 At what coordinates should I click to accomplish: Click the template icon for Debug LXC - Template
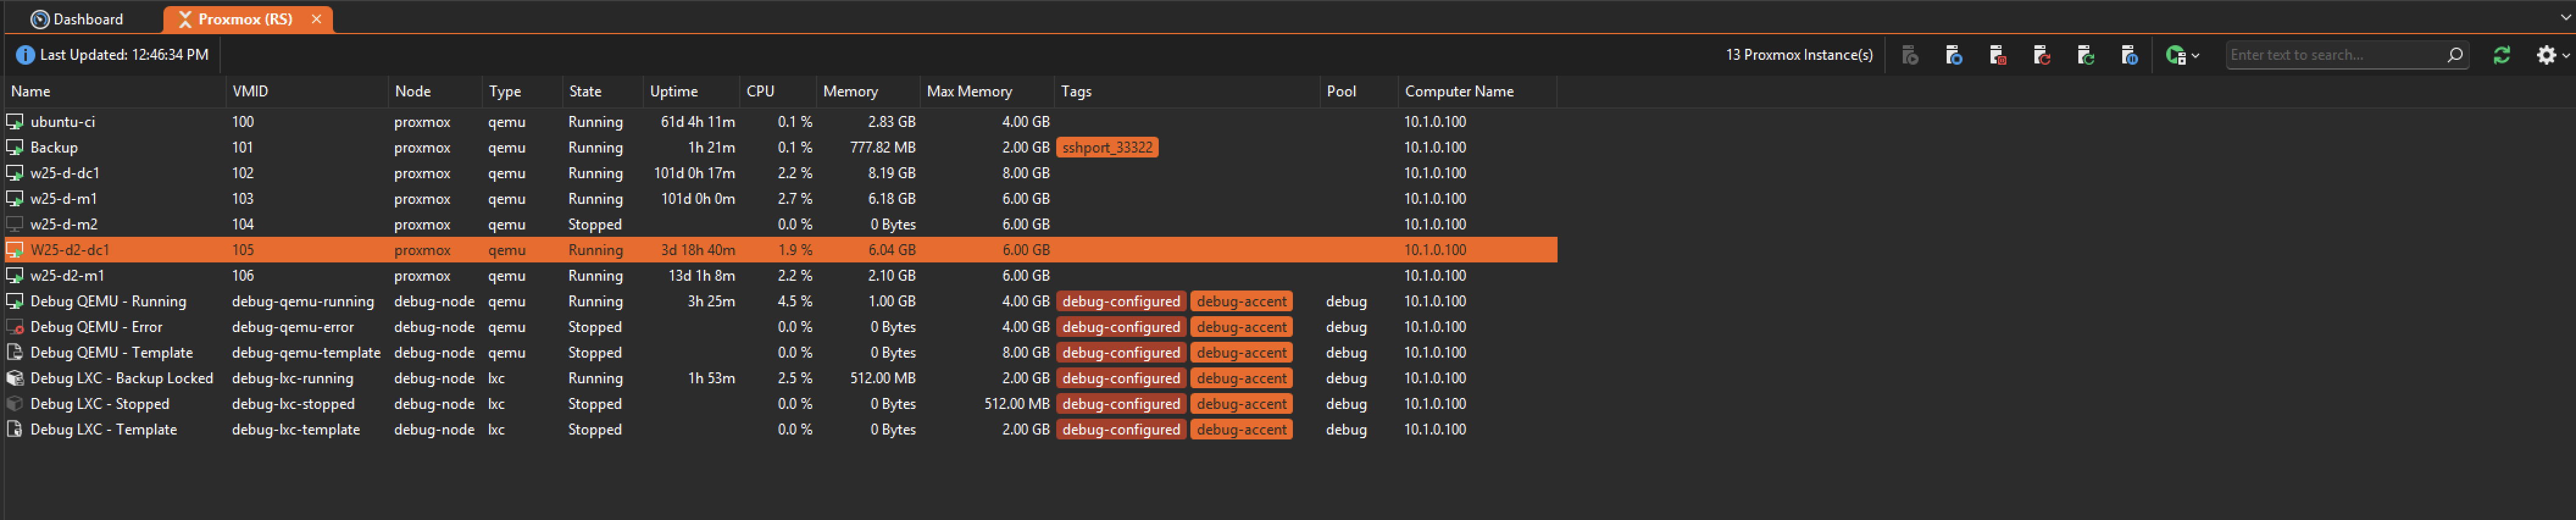pos(15,430)
